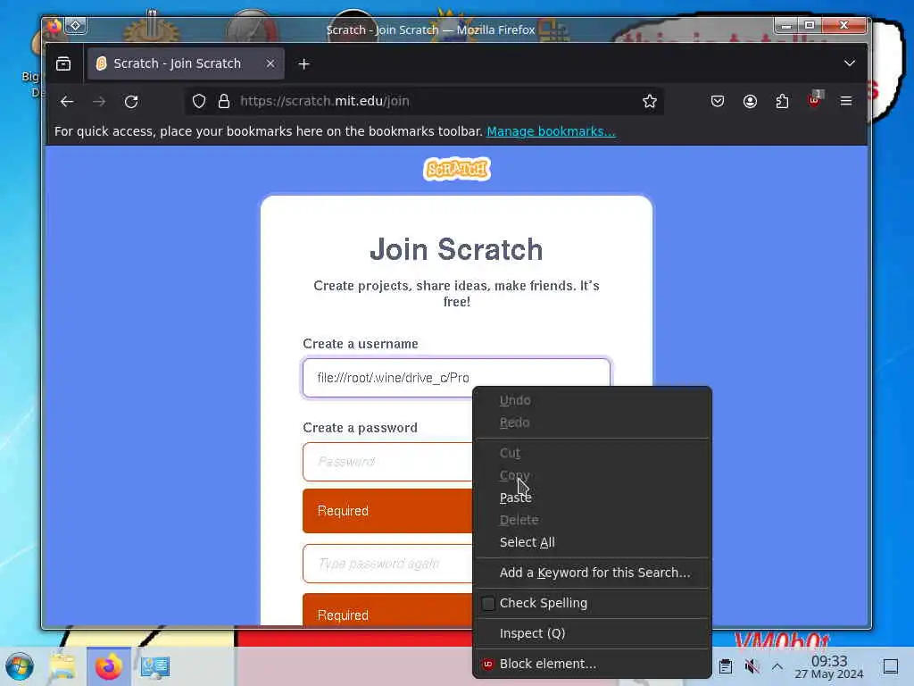Open the Firefox logo icon in title bar
This screenshot has height=686, width=914.
pyautogui.click(x=54, y=26)
